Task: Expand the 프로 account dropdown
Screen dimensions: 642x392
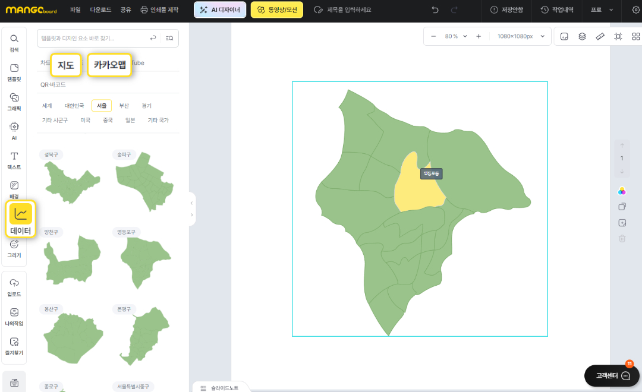Action: [602, 10]
